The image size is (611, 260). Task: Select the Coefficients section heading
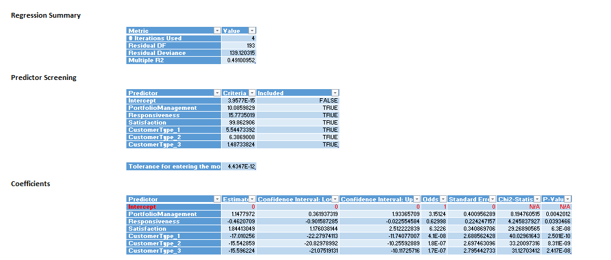point(31,184)
